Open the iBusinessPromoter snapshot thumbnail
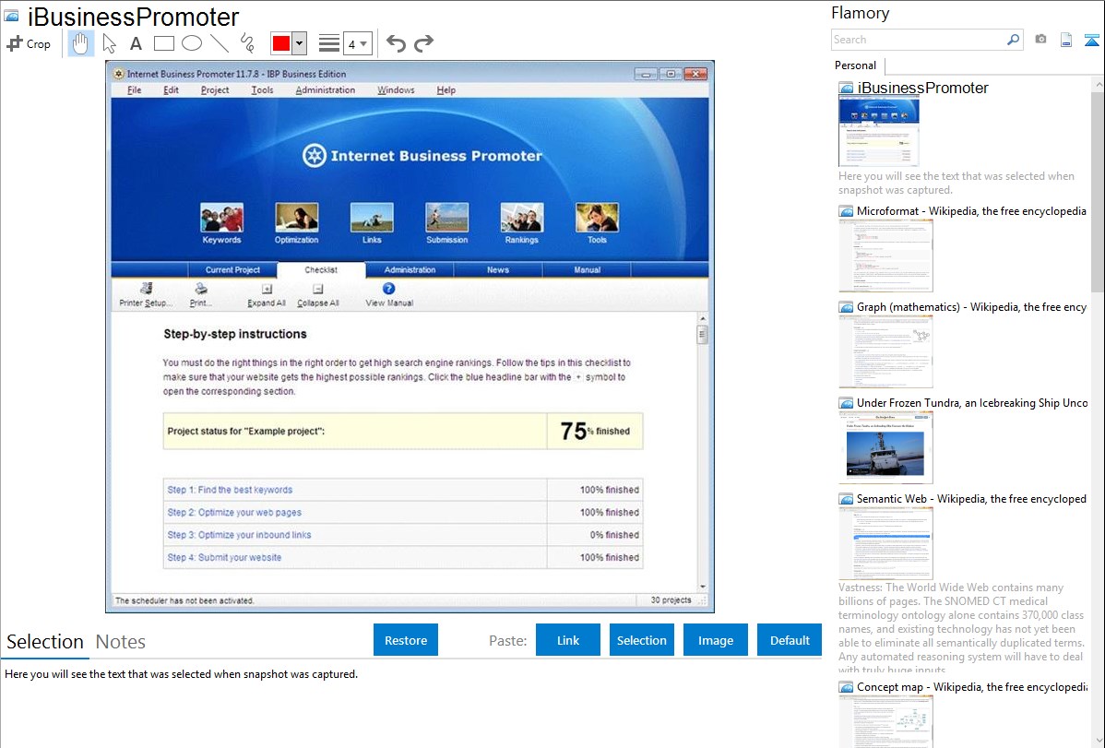Viewport: 1105px width, 748px height. pyautogui.click(x=878, y=131)
